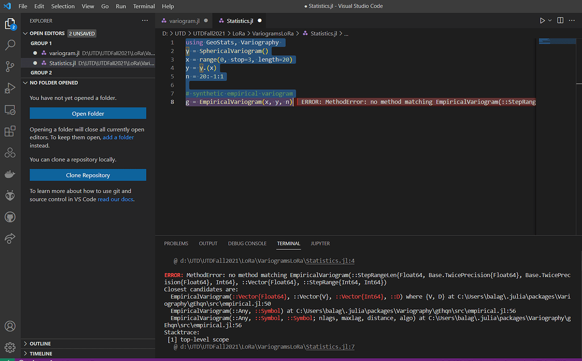Open the run options dropdown arrow
This screenshot has height=361, width=582.
(550, 21)
